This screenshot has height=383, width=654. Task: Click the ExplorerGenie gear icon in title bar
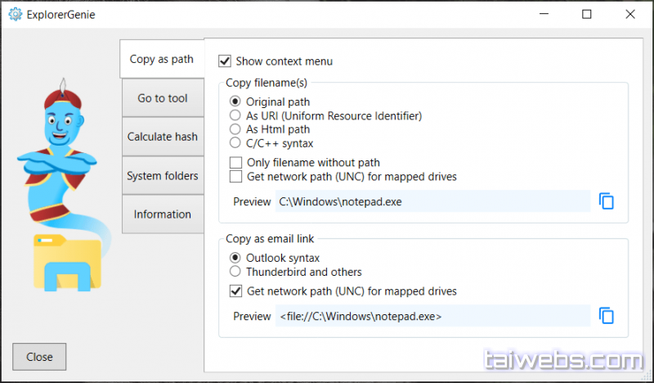(14, 14)
